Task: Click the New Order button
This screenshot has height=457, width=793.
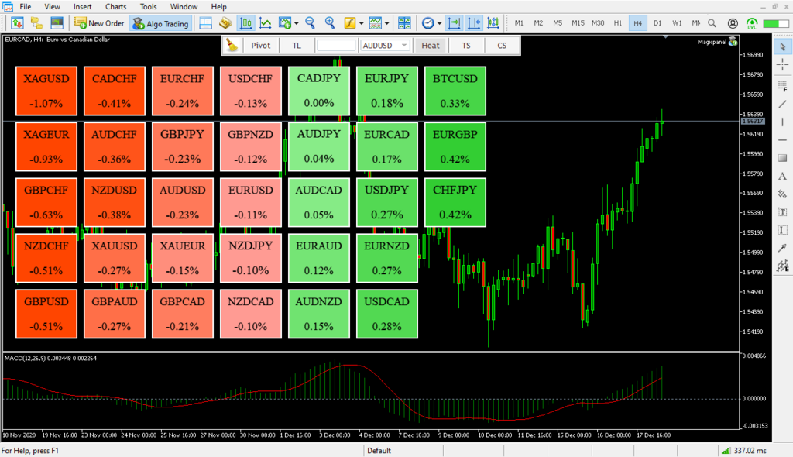Action: tap(99, 23)
